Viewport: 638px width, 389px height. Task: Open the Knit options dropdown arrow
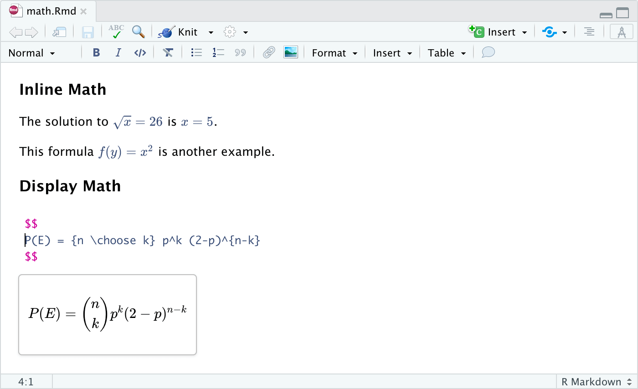pos(211,32)
